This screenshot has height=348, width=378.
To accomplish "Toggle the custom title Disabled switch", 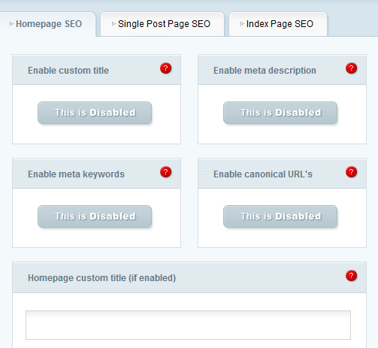I will tap(95, 113).
